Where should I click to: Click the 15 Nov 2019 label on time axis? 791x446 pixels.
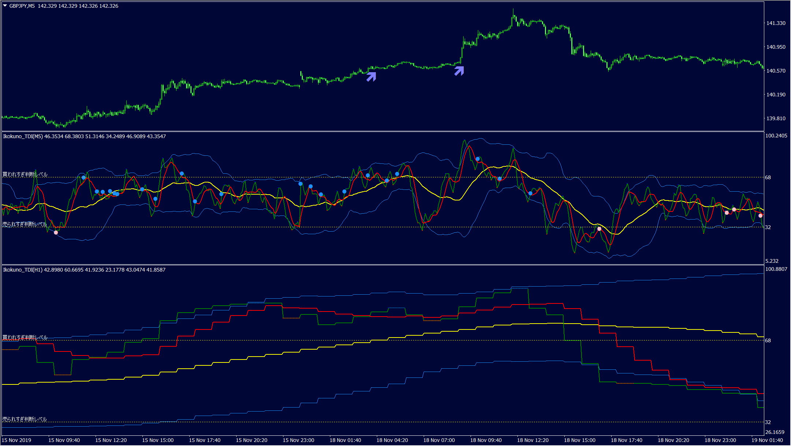[16, 440]
